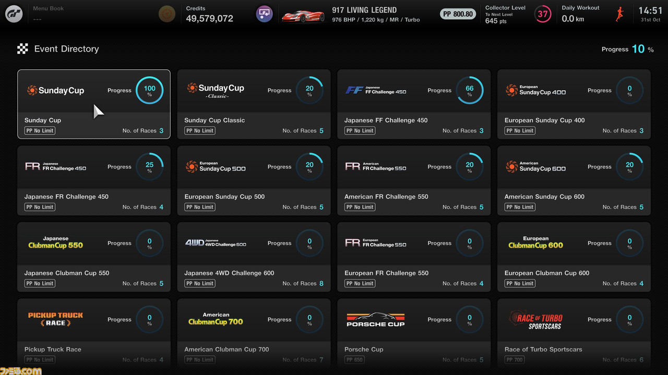Click the checkered flag Event Directory icon
Viewport: 668px width, 375px height.
tap(22, 49)
